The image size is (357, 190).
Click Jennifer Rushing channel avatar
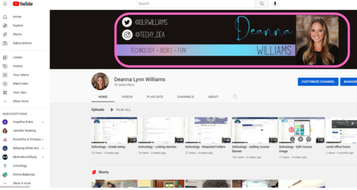(5, 131)
